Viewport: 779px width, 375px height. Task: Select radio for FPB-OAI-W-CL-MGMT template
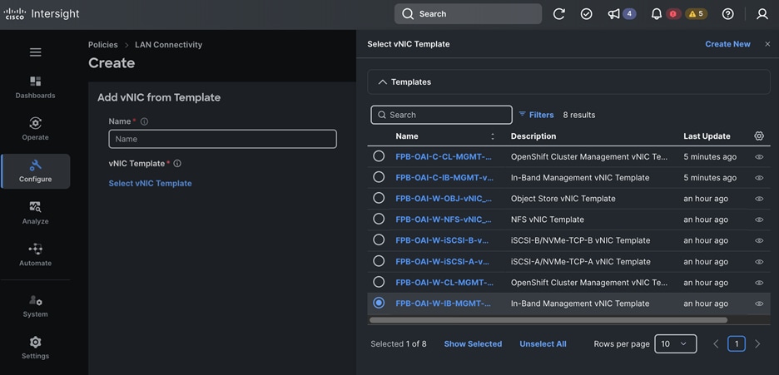pyautogui.click(x=379, y=282)
